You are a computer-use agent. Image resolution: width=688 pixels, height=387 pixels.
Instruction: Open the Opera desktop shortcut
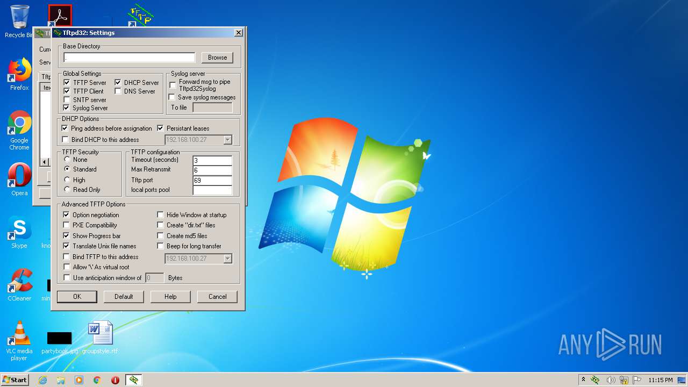[19, 180]
